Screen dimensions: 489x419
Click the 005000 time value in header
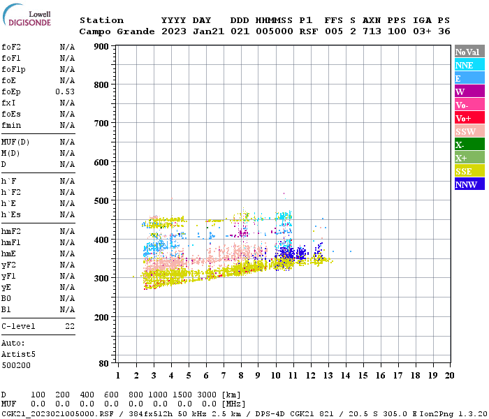(274, 31)
